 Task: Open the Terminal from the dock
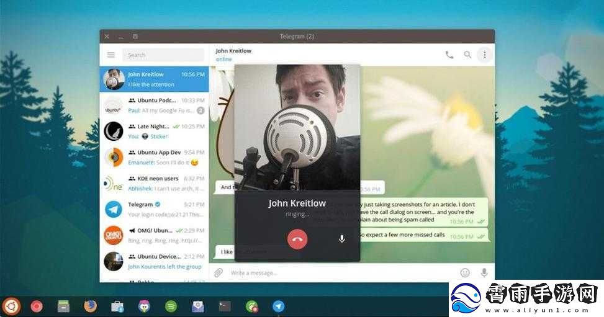[225, 306]
